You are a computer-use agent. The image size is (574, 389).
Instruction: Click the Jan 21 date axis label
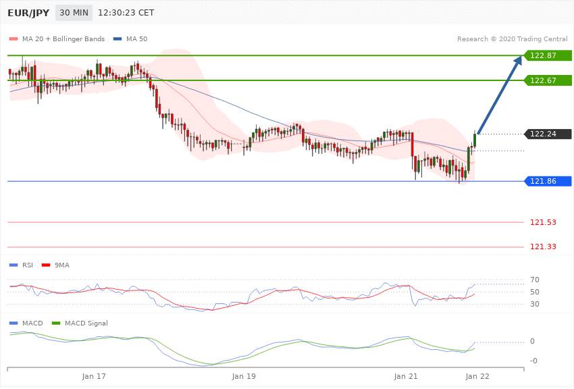pyautogui.click(x=406, y=376)
